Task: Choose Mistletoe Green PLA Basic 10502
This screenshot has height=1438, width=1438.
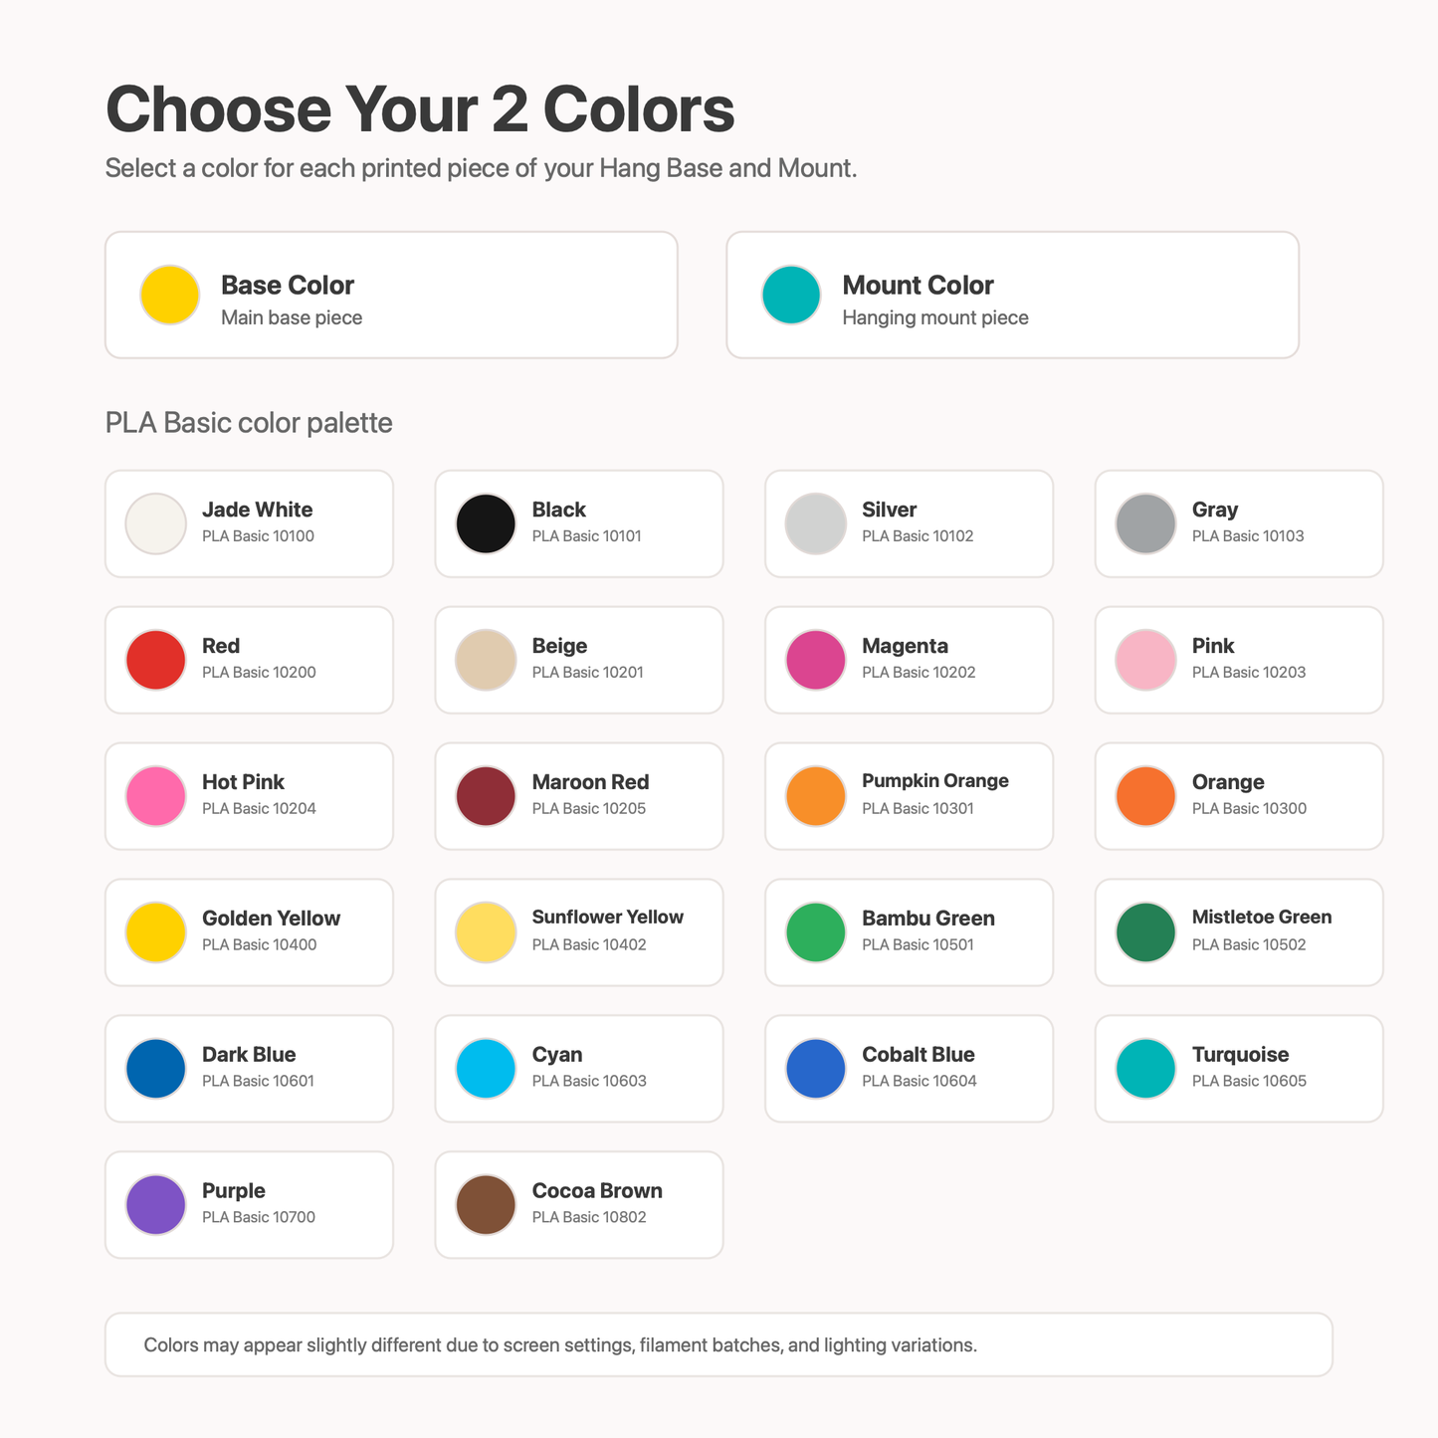Action: [1239, 932]
